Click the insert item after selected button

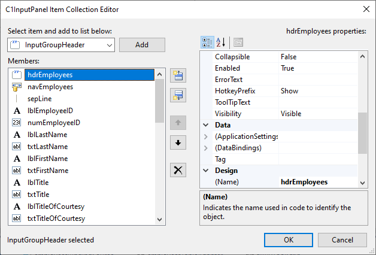[178, 95]
